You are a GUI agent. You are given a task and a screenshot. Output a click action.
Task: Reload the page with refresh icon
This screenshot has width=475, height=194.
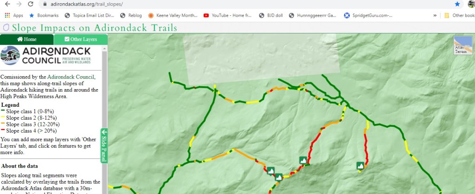(31, 4)
